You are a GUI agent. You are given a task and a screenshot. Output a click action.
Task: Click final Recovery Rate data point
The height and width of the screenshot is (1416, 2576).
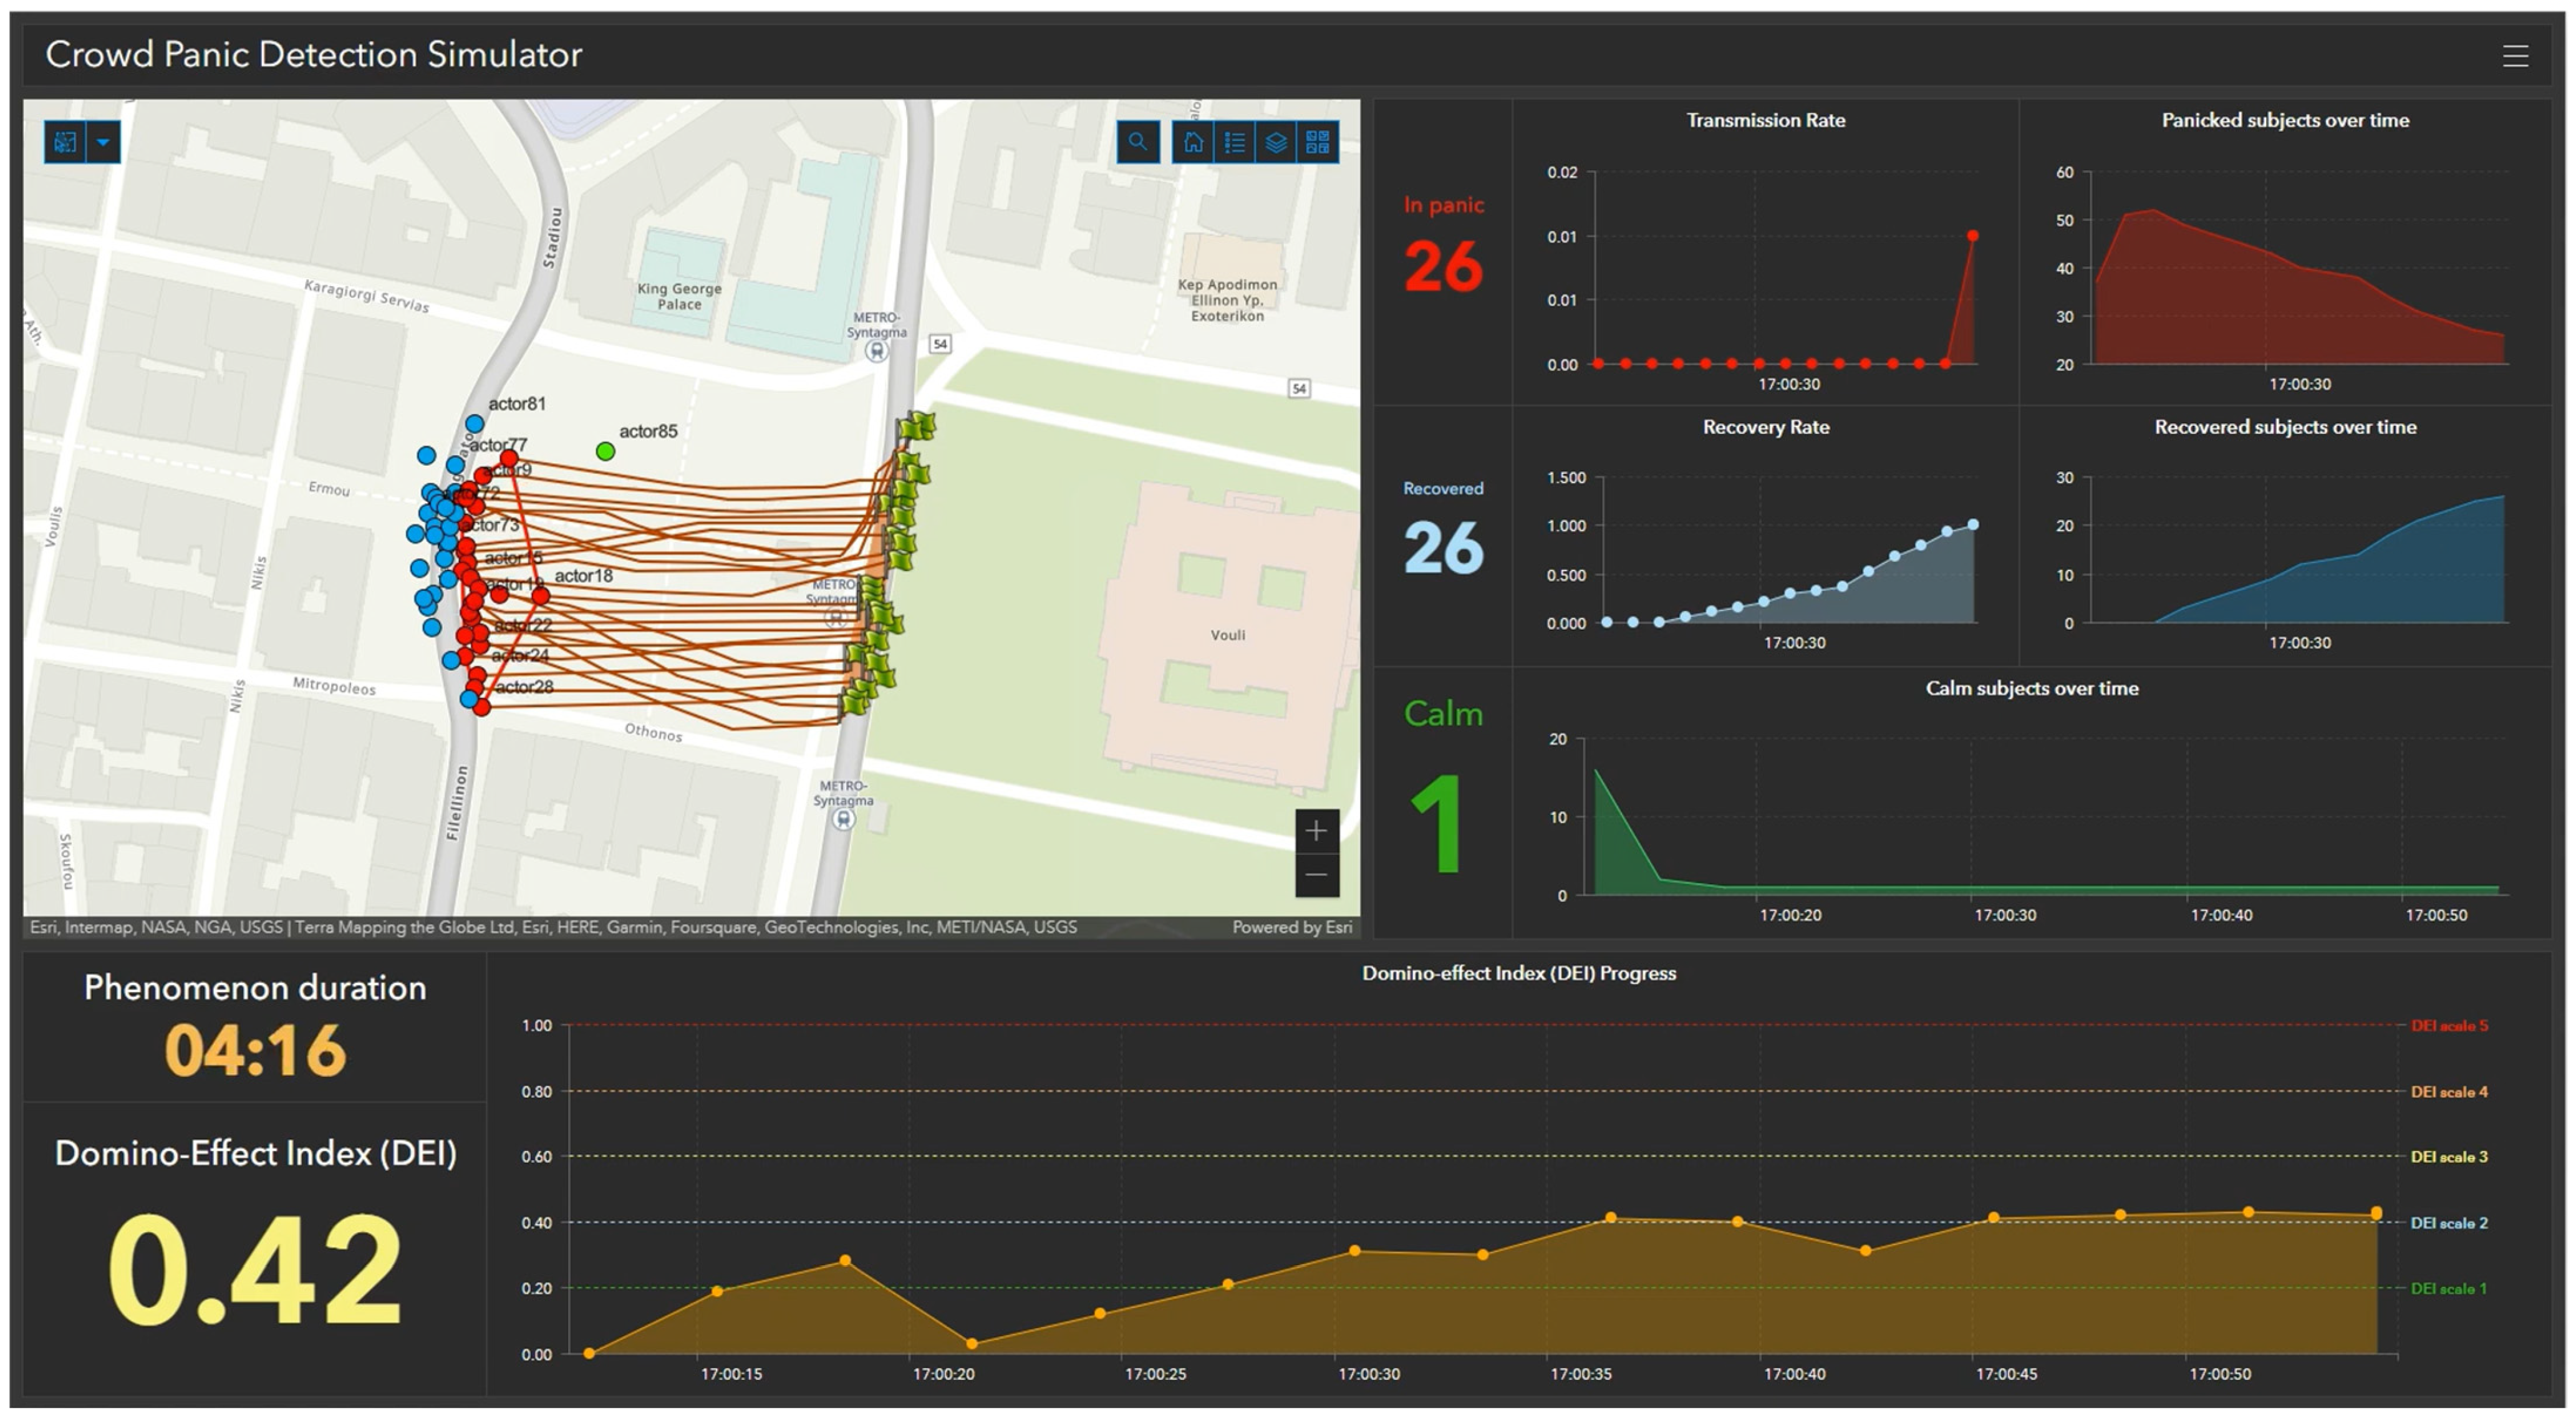1973,524
